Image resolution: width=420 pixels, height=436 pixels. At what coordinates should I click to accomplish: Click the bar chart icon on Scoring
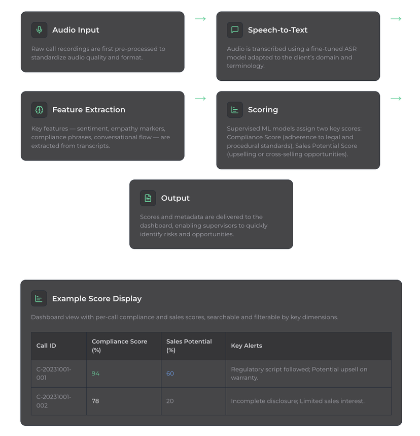pyautogui.click(x=235, y=110)
